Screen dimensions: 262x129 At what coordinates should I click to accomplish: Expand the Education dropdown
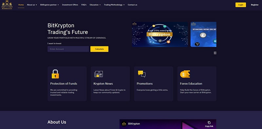tap(95, 5)
